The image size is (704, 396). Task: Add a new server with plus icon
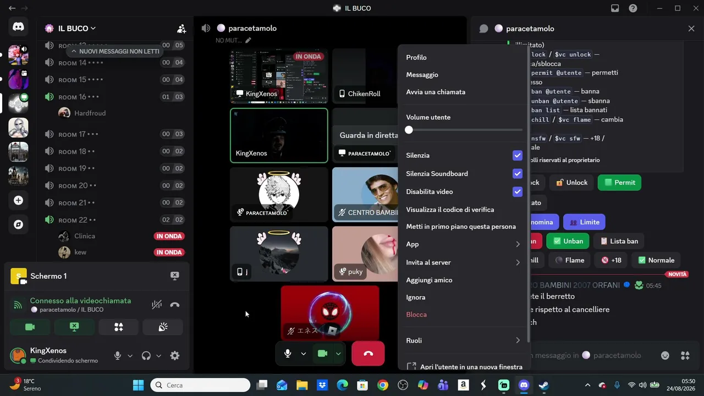pyautogui.click(x=18, y=200)
